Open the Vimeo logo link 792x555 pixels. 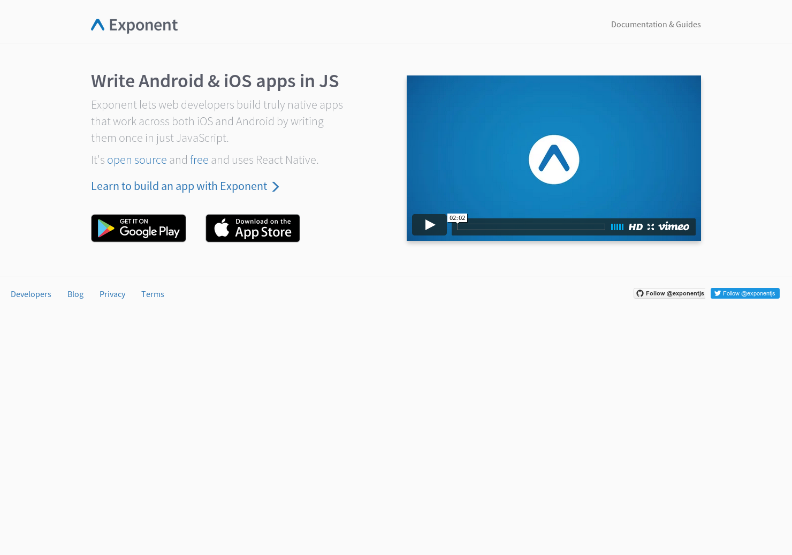pyautogui.click(x=674, y=226)
